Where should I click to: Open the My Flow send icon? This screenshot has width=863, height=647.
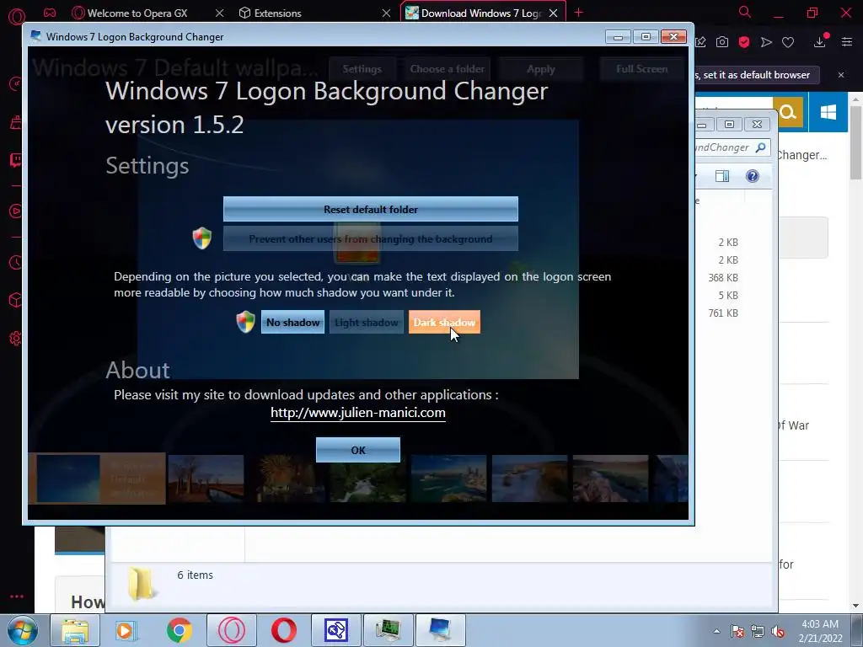[766, 42]
